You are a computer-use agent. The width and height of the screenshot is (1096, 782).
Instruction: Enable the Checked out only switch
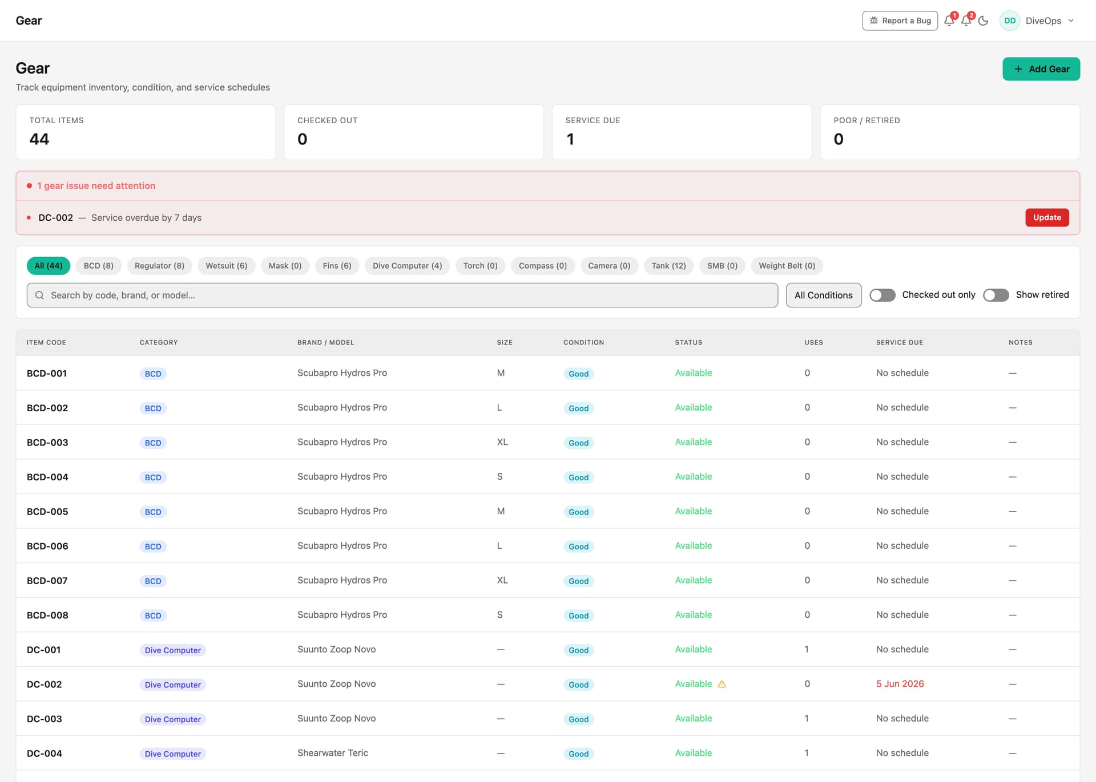[882, 295]
